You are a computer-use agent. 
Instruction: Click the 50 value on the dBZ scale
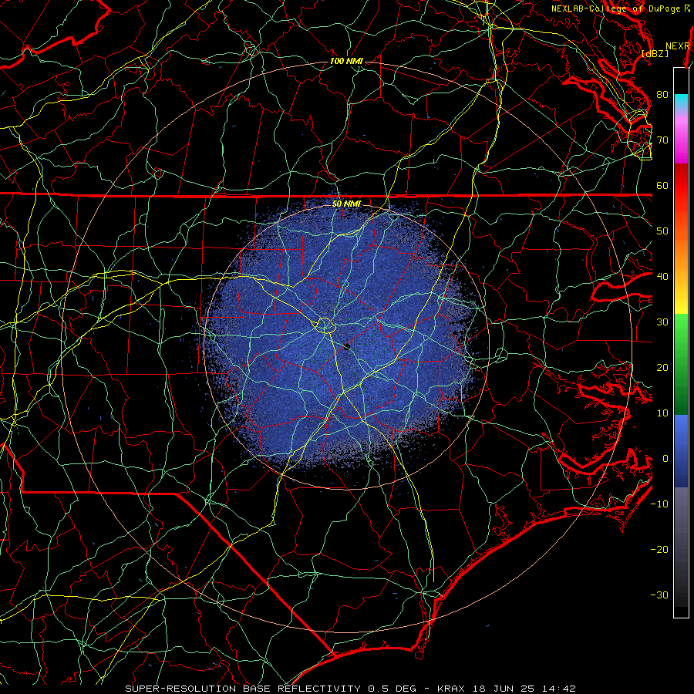[x=662, y=231]
